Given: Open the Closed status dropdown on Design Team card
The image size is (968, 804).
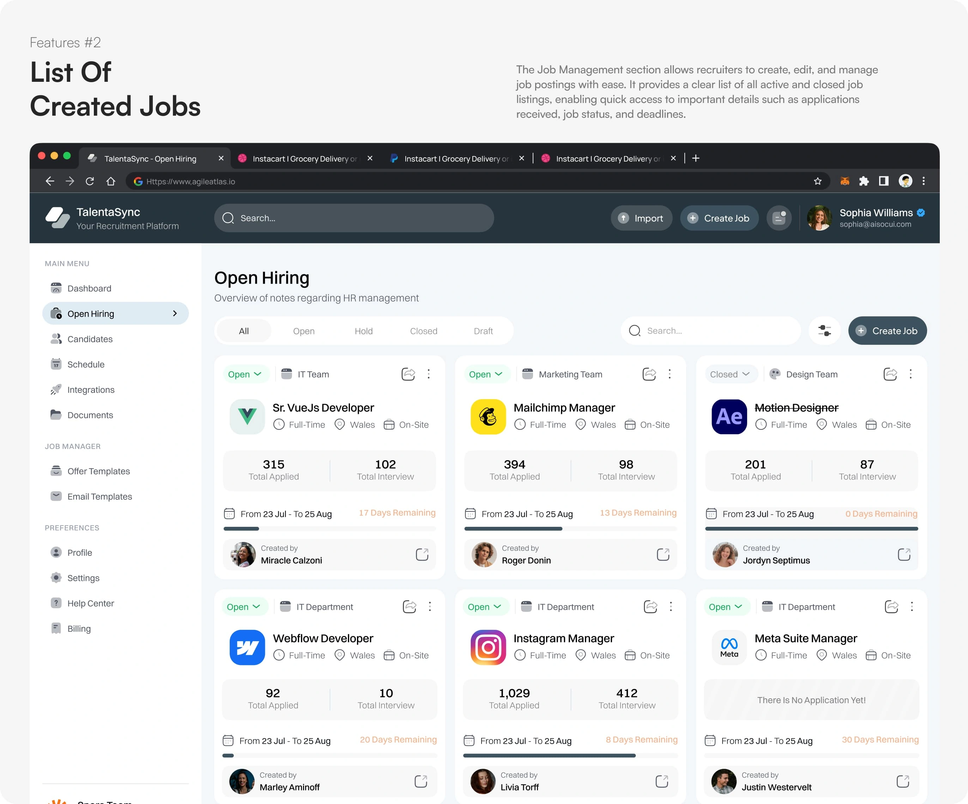Looking at the screenshot, I should coord(730,374).
